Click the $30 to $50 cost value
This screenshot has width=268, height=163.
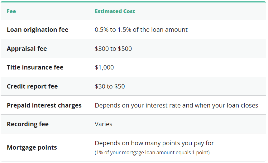[x=110, y=86]
